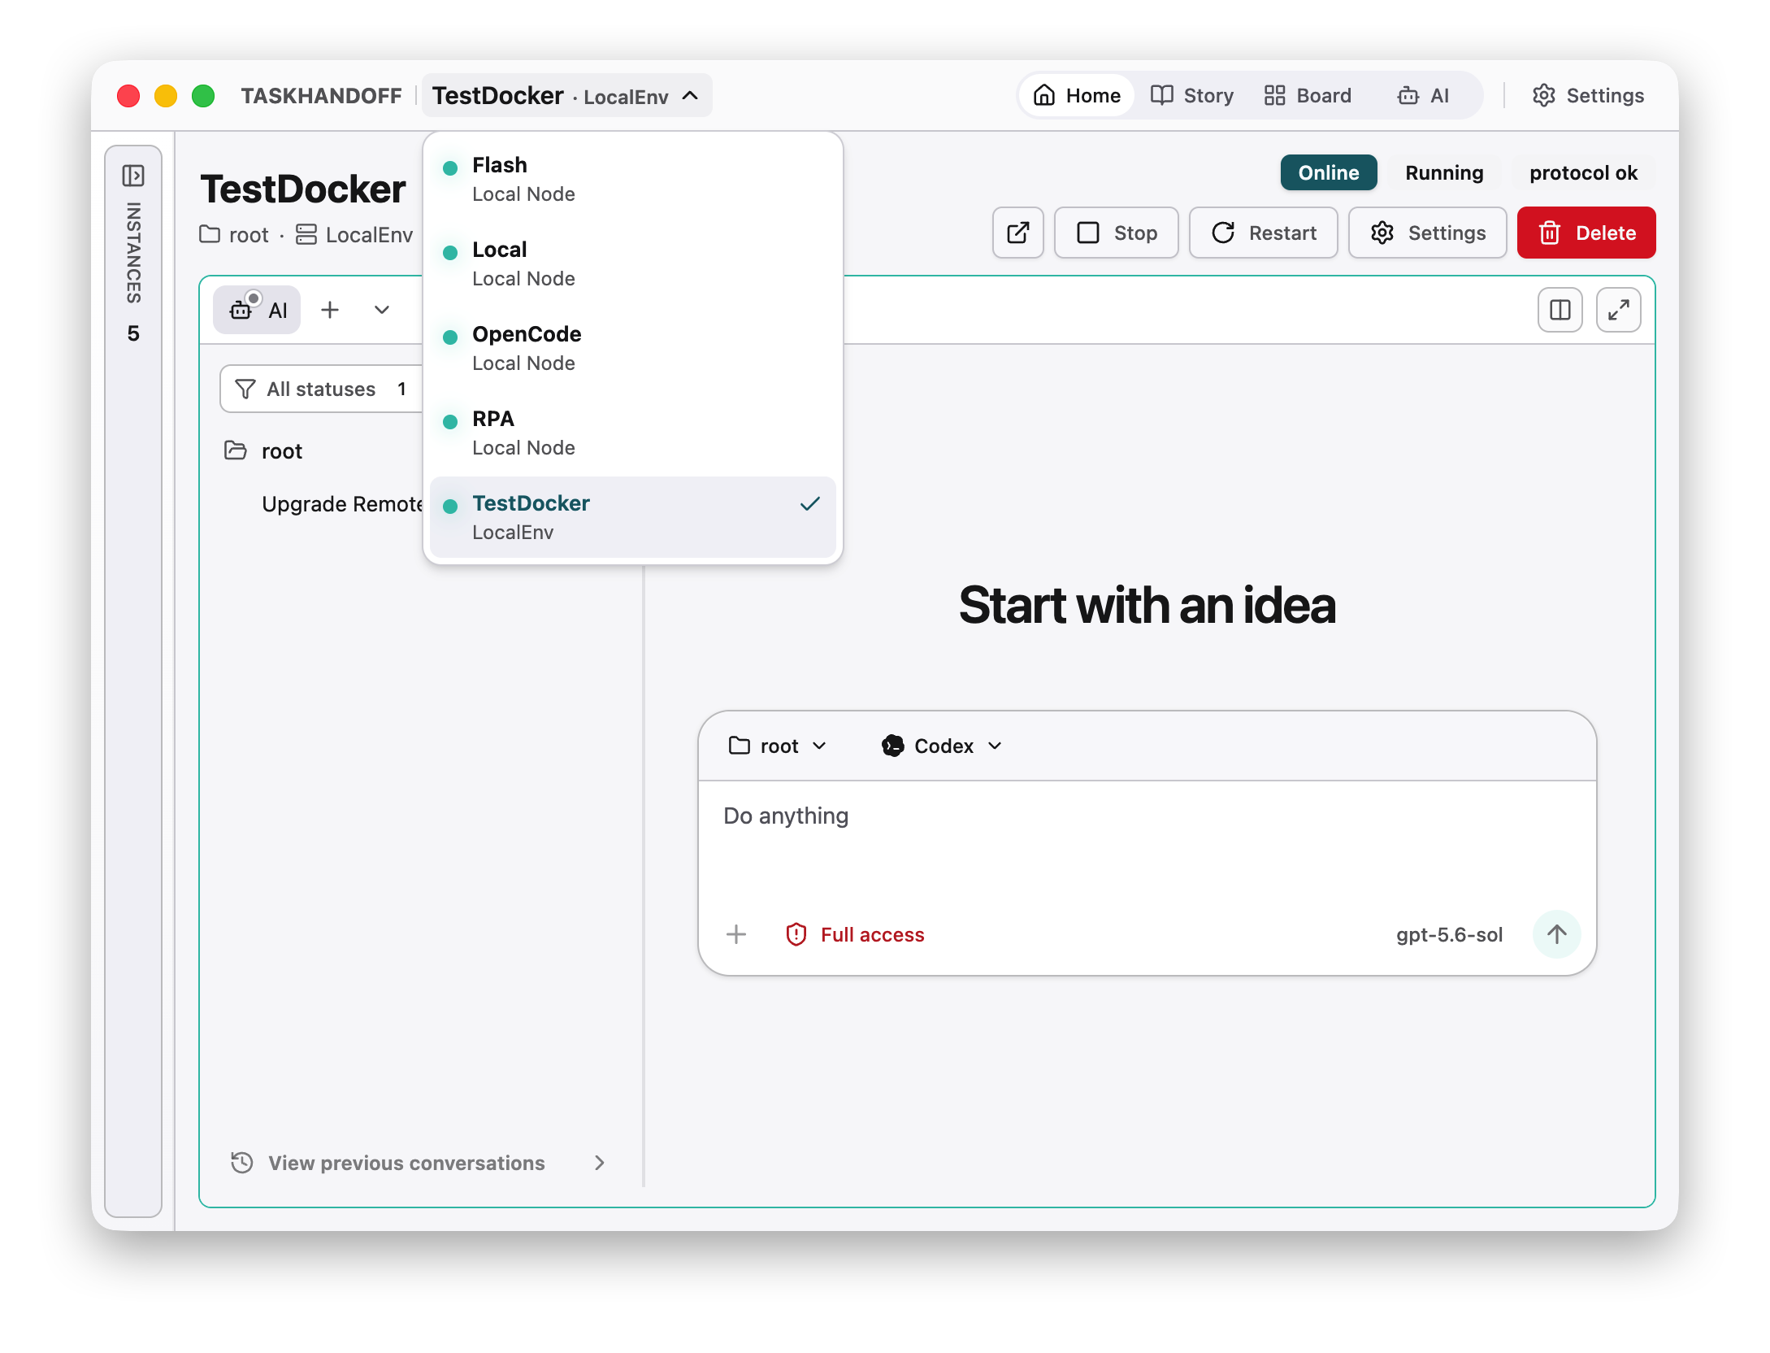This screenshot has height=1353, width=1770.
Task: Open the root folder selector in prompt
Action: pyautogui.click(x=778, y=746)
